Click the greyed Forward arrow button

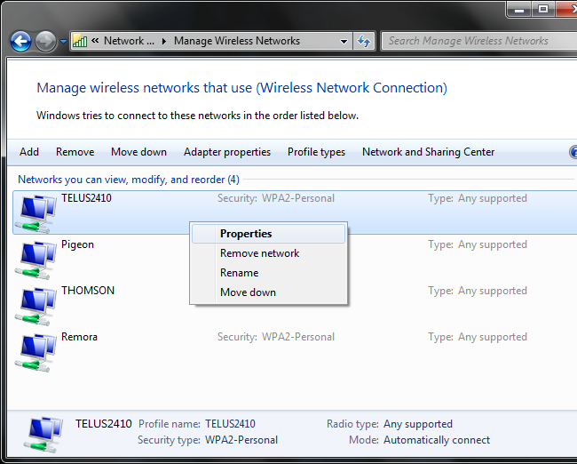45,41
